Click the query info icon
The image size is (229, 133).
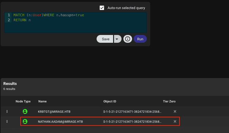click(x=127, y=39)
